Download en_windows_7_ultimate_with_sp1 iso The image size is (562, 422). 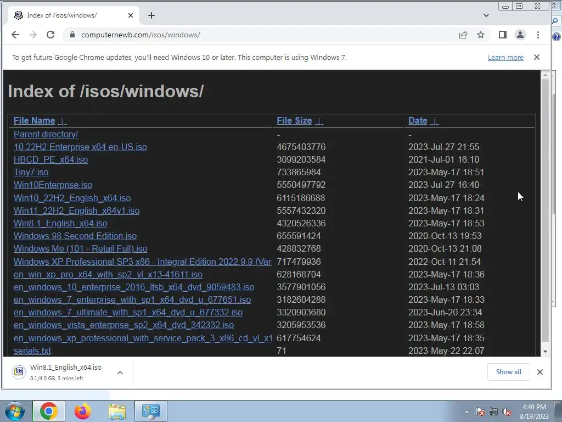click(x=128, y=312)
